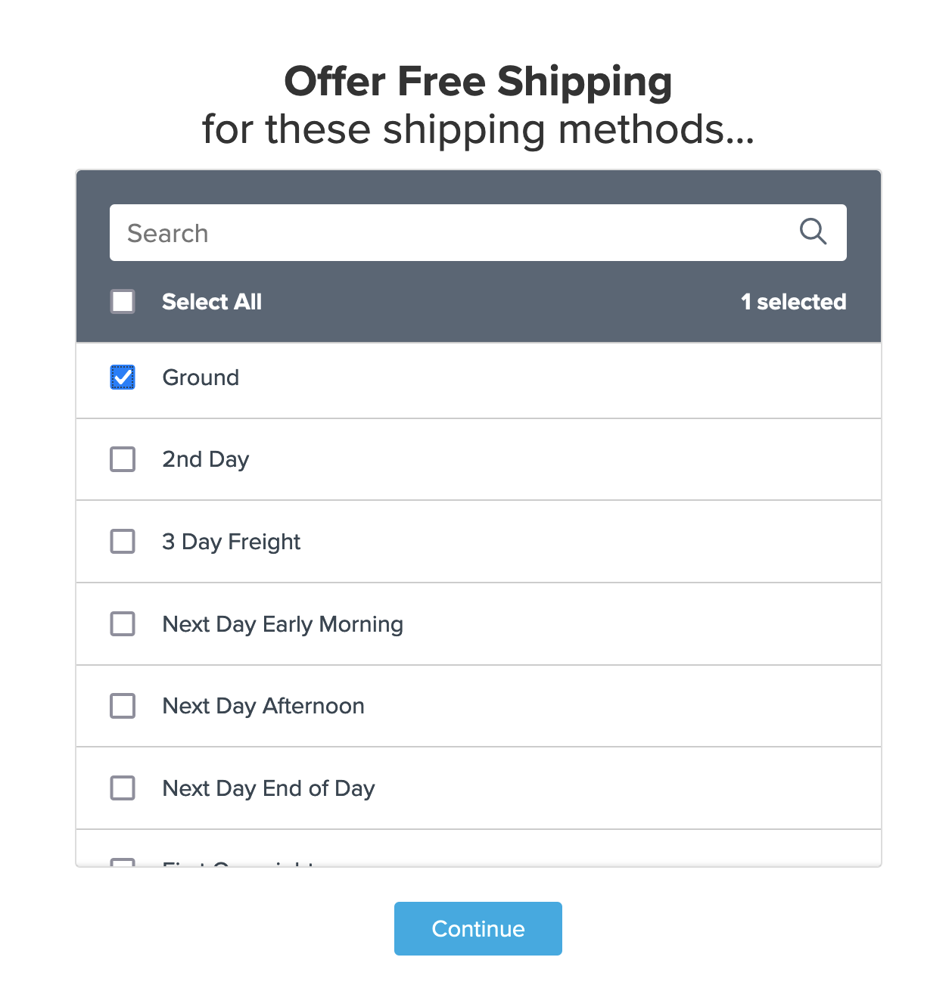The height and width of the screenshot is (982, 952).
Task: Click the '1 selected' counter text
Action: (793, 302)
